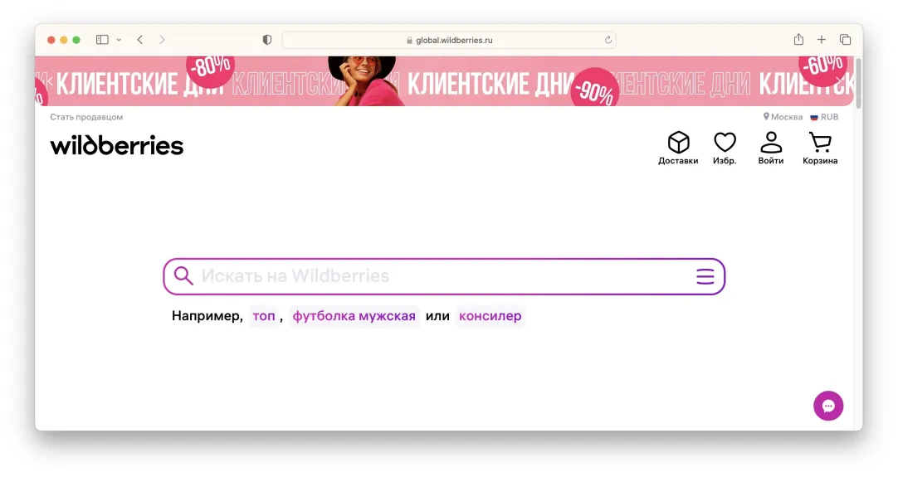Screen dimensions: 898x477
Task: Change the Москва delivery location
Action: pos(783,117)
